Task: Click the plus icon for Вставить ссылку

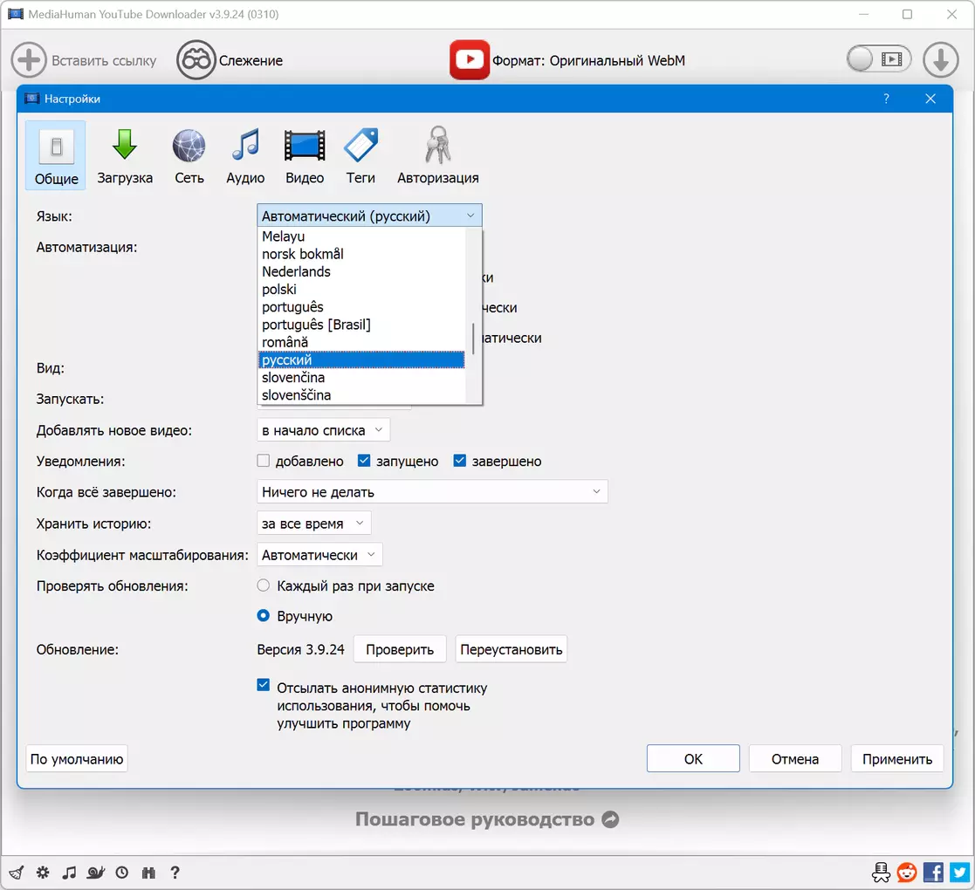Action: tap(29, 60)
